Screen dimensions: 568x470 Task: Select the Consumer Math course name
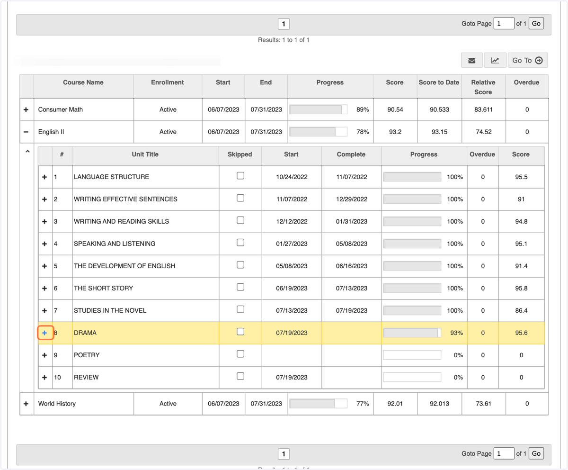pos(61,109)
